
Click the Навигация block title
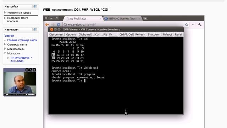(x=11, y=30)
